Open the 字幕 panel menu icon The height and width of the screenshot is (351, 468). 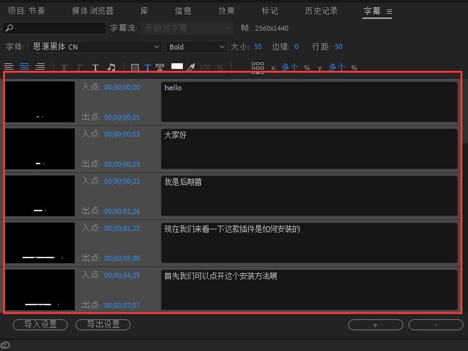tap(389, 11)
